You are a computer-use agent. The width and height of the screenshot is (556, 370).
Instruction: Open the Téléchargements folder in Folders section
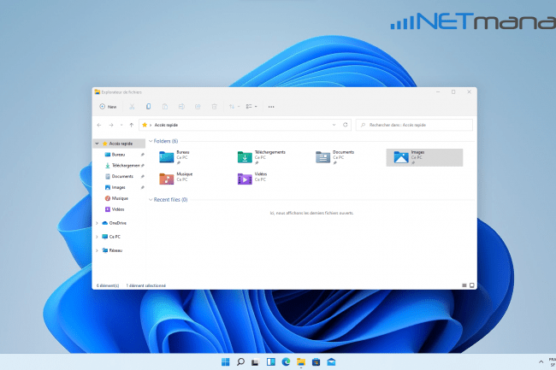coord(245,156)
